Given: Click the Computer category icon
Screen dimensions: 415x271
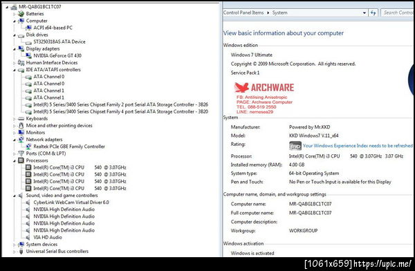Looking at the screenshot, I should point(21,21).
